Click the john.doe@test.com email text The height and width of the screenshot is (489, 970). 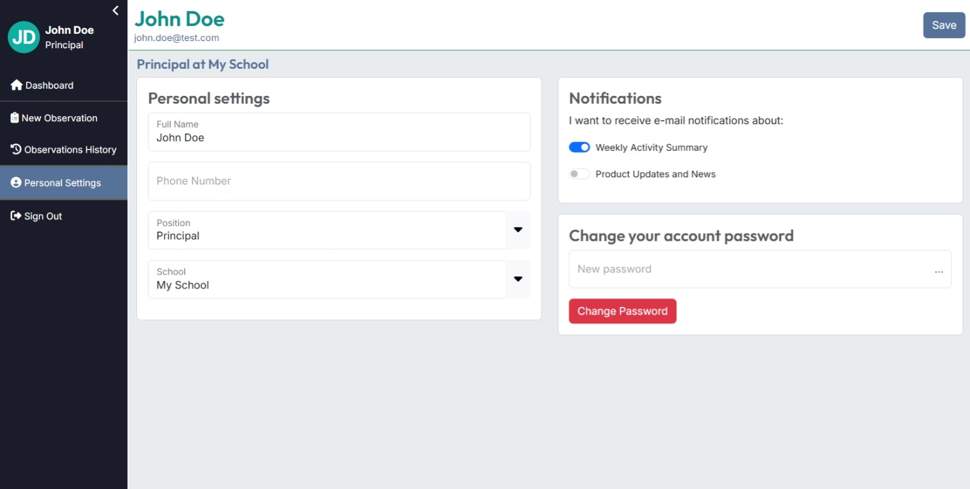click(x=176, y=37)
